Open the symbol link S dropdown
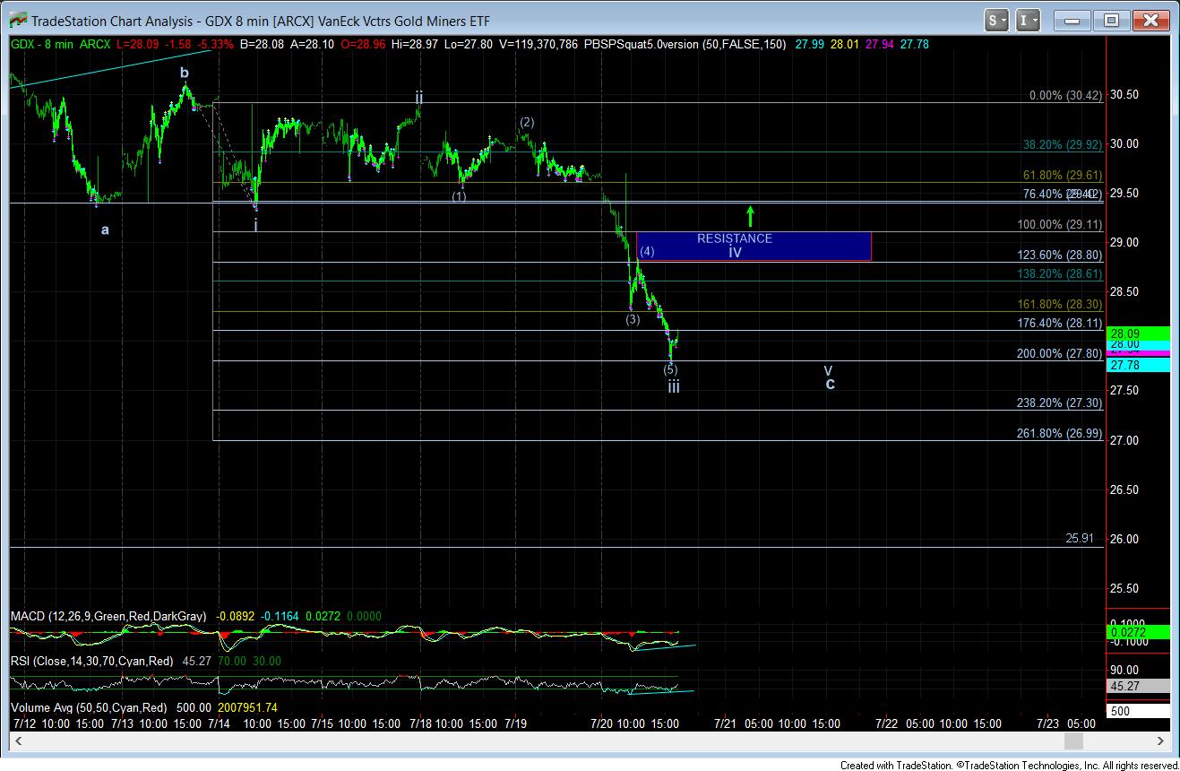This screenshot has height=771, width=1180. click(x=997, y=19)
